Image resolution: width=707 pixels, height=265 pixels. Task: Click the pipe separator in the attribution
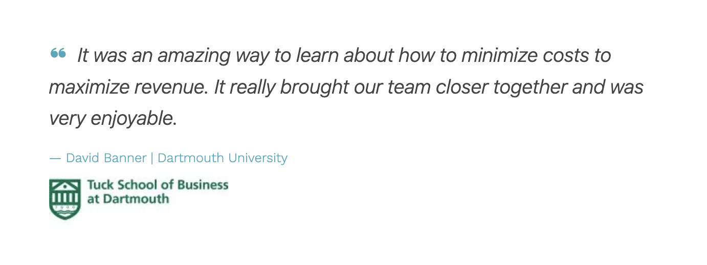(152, 158)
